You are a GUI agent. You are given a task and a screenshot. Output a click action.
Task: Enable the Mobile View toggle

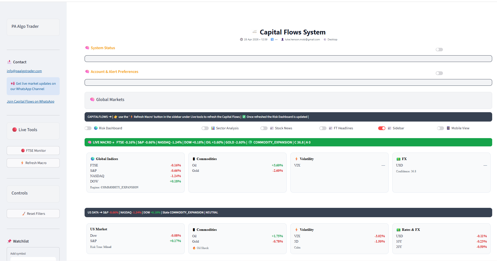point(441,128)
